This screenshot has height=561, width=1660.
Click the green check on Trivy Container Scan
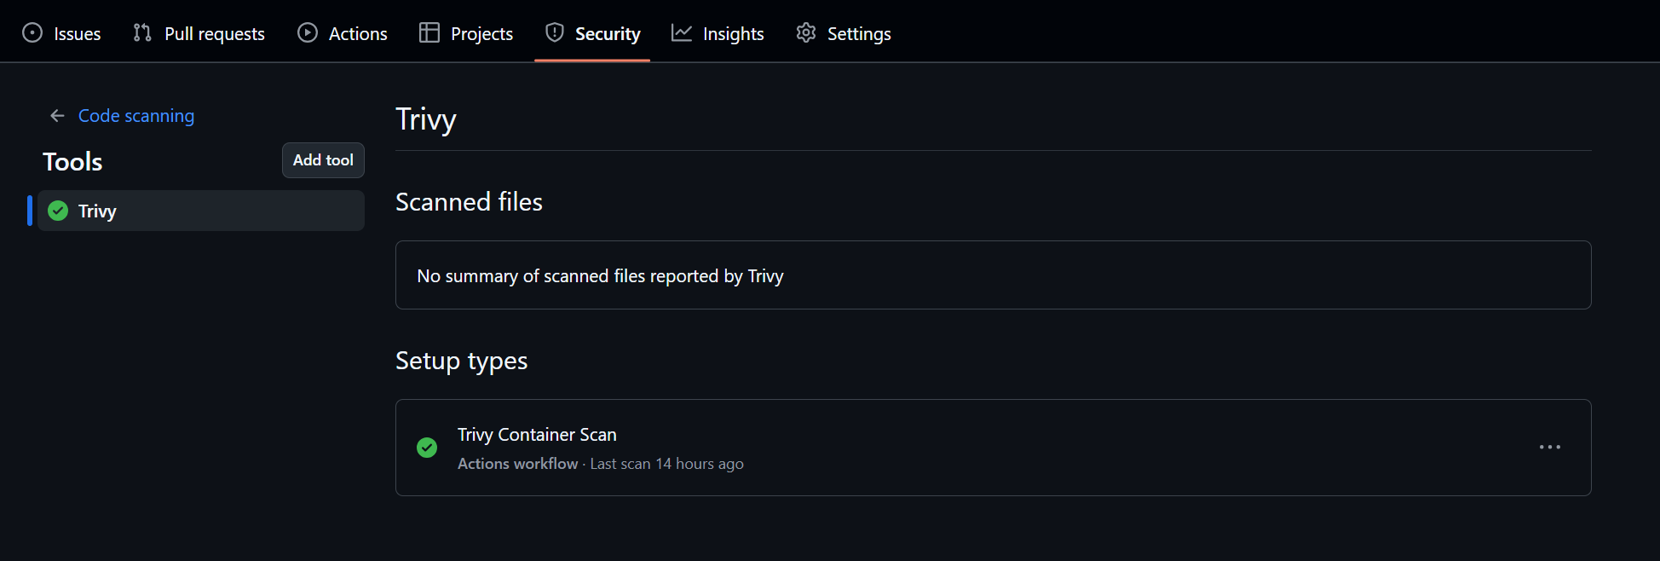(427, 448)
